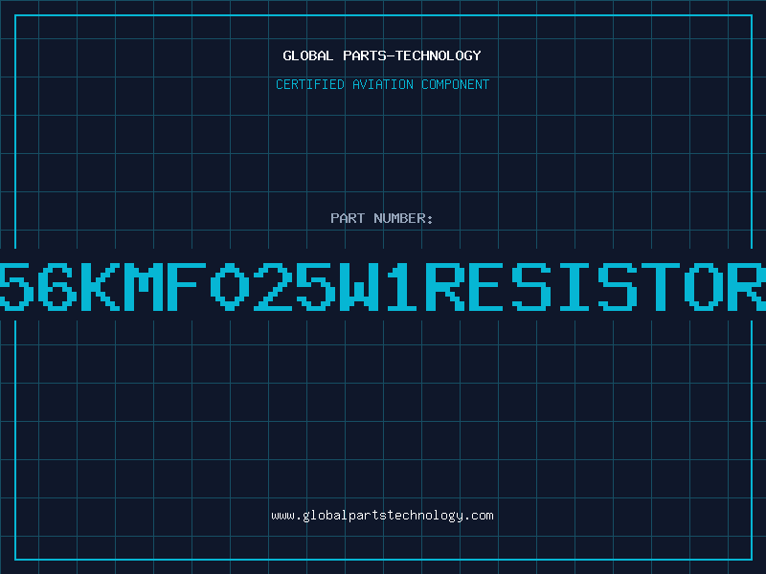The width and height of the screenshot is (766, 574).
Task: Click the GLOBAL PARTS-TECHNOLOGY heading
Action: pos(382,55)
